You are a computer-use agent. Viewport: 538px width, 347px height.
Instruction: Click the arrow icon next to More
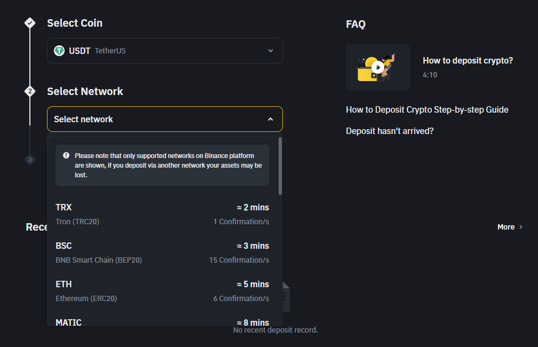coord(521,227)
